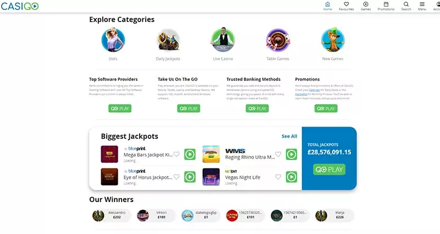Open the Live Casino category icon
This screenshot has width=440, height=234.
click(x=223, y=40)
